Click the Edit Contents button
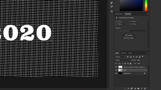The width and height of the screenshot is (161, 90). tap(129, 35)
